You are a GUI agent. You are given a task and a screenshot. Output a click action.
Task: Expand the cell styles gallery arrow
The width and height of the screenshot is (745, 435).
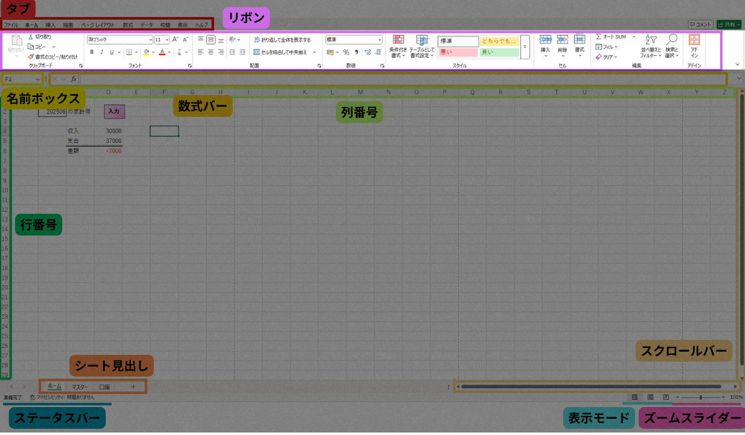pos(525,47)
